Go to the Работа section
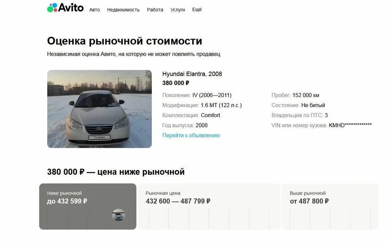 point(155,10)
